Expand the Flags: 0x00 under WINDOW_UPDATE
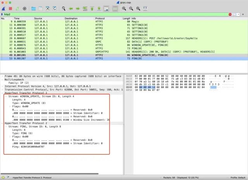Image resolution: width=248 pixels, height=180 pixels. tap(10, 106)
